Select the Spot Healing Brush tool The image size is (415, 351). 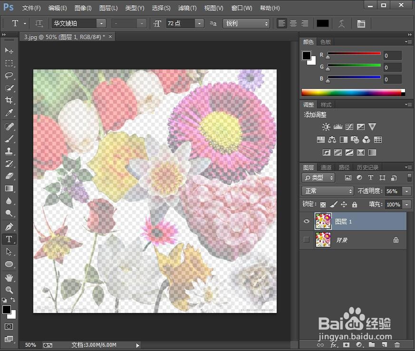click(x=9, y=126)
